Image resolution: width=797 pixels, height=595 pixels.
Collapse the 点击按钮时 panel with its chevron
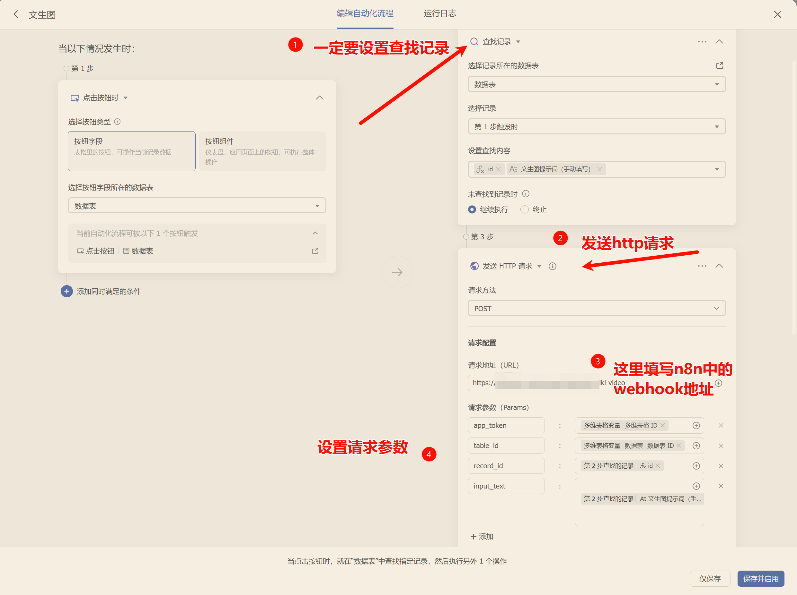[319, 98]
